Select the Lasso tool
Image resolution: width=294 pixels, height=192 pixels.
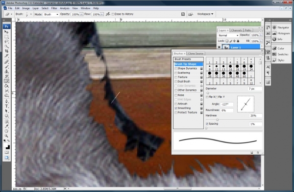(x=6, y=41)
